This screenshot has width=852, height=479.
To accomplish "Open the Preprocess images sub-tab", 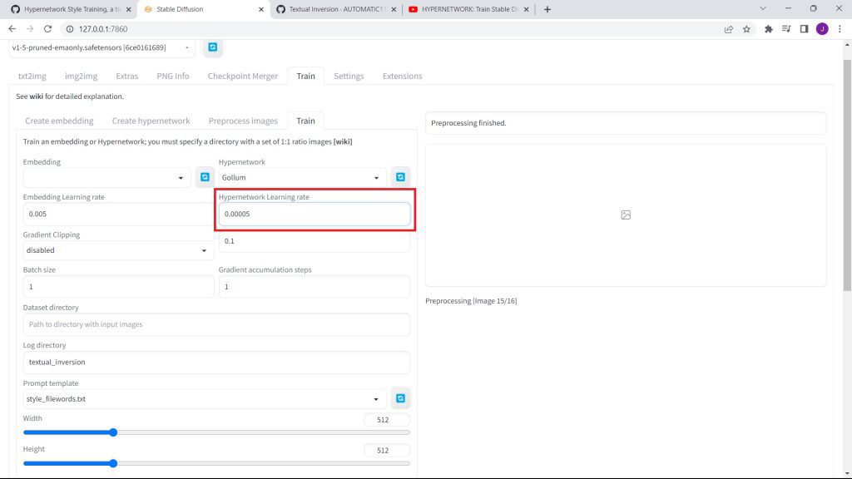I will click(x=243, y=121).
